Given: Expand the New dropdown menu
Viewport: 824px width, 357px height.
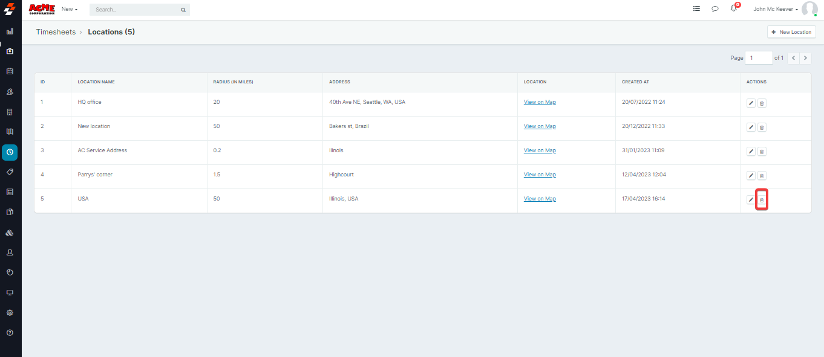Looking at the screenshot, I should (70, 9).
